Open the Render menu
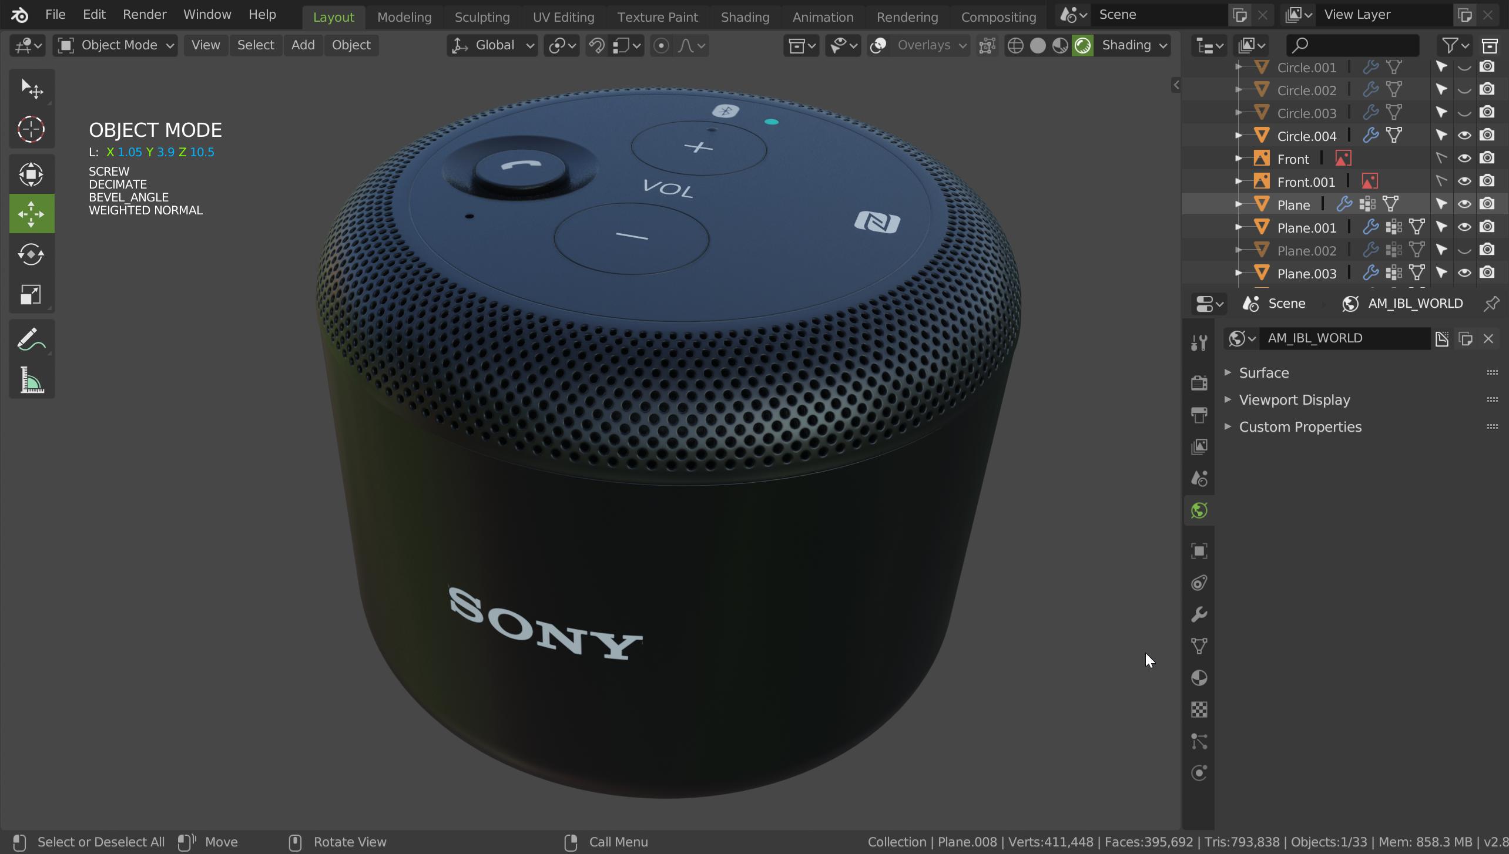 [145, 15]
